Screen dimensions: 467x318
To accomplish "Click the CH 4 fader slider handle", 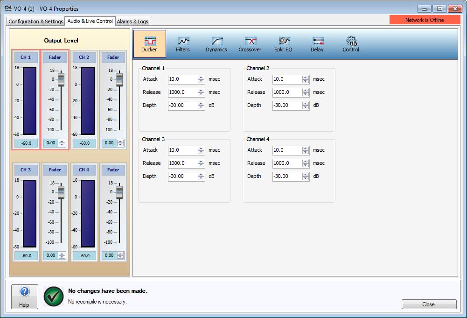I will pyautogui.click(x=119, y=192).
